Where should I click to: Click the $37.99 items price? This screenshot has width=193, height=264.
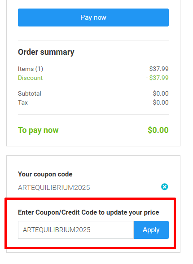point(159,69)
